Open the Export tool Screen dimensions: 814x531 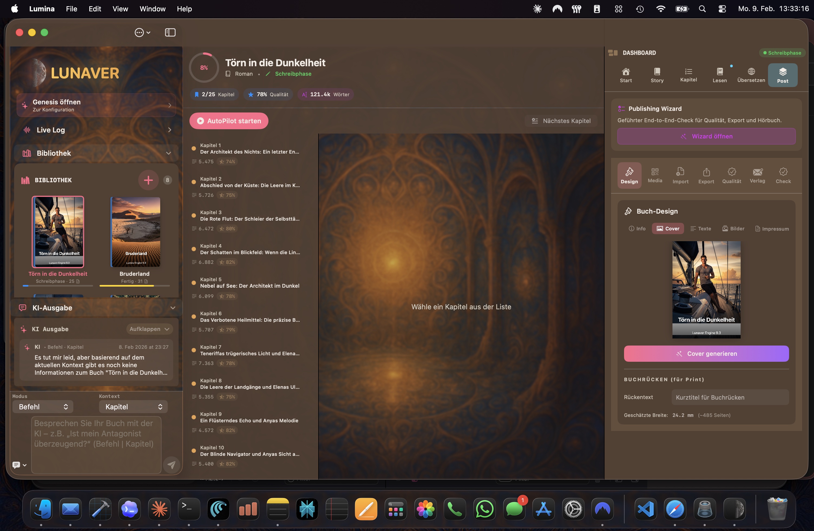[706, 175]
